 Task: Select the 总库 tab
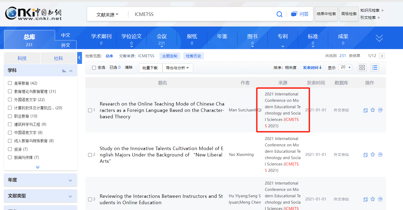click(x=29, y=40)
